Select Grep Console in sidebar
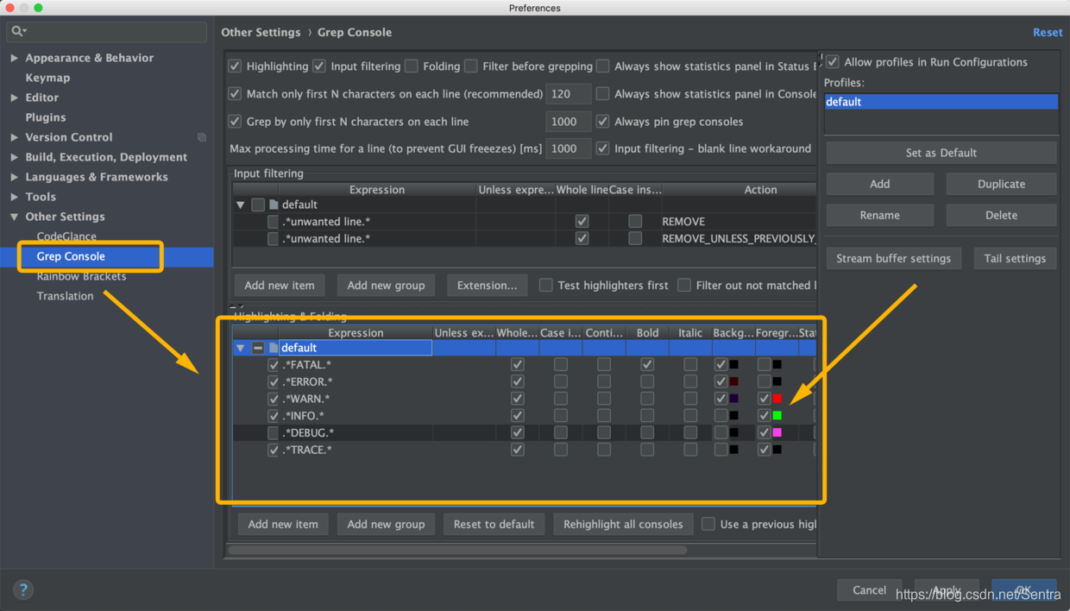 click(71, 256)
